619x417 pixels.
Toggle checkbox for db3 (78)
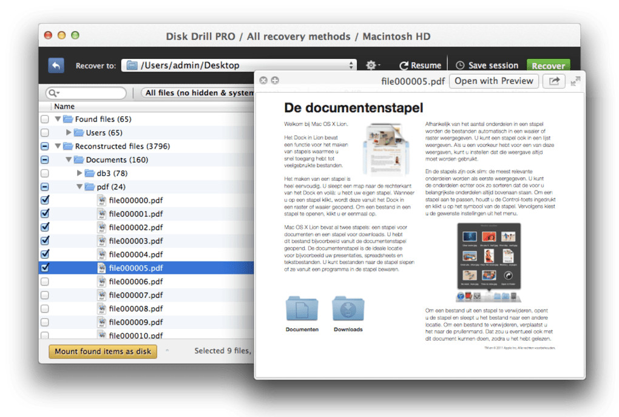tap(45, 174)
